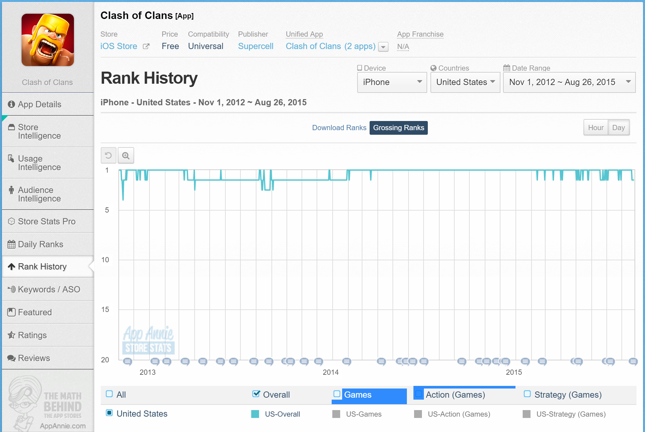This screenshot has width=645, height=432.
Task: Open the Reviews page
Action: pos(48,358)
